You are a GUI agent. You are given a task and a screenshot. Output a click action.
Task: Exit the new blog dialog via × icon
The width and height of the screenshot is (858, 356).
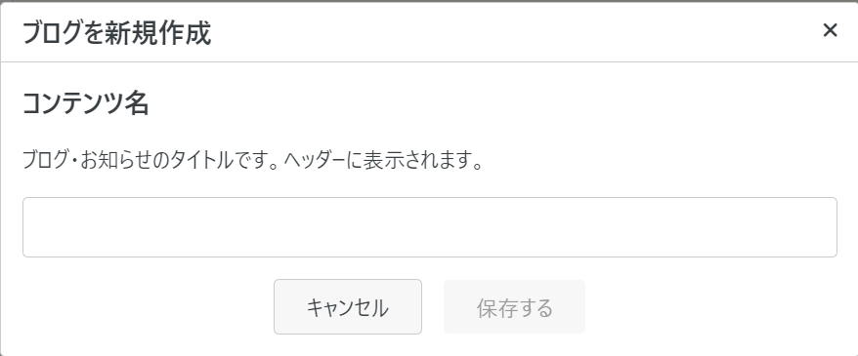pyautogui.click(x=830, y=30)
